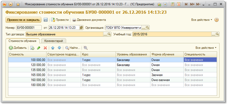Expand the title bar tools dropdown arrow
Screen dimensions: 228x105
pyautogui.click(x=203, y=5)
